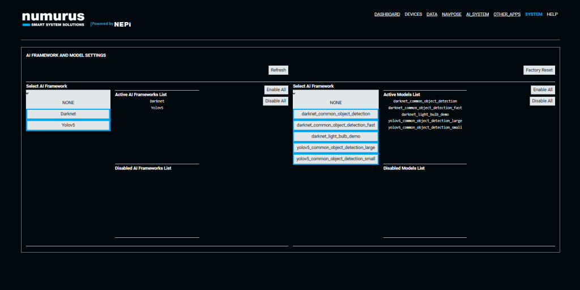Screen dimensions: 580x290
Task: Enable All AI frameworks
Action: (x=275, y=90)
